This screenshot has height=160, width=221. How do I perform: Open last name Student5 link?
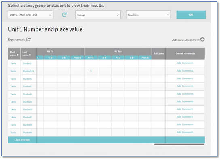coord(28,102)
